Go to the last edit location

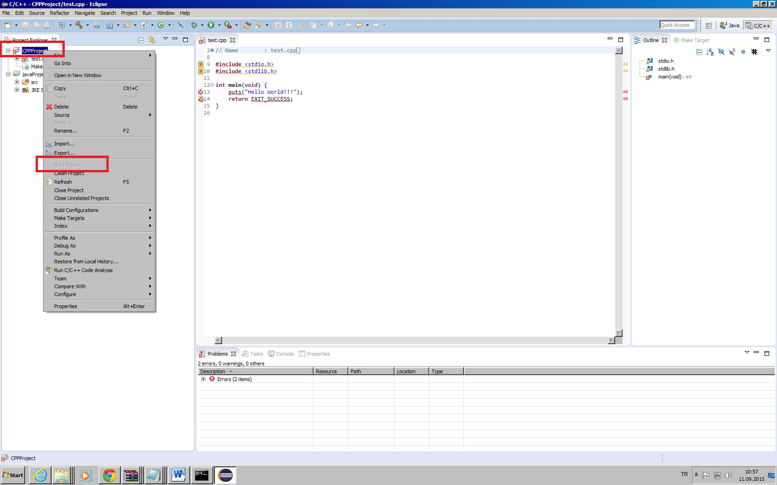[348, 25]
